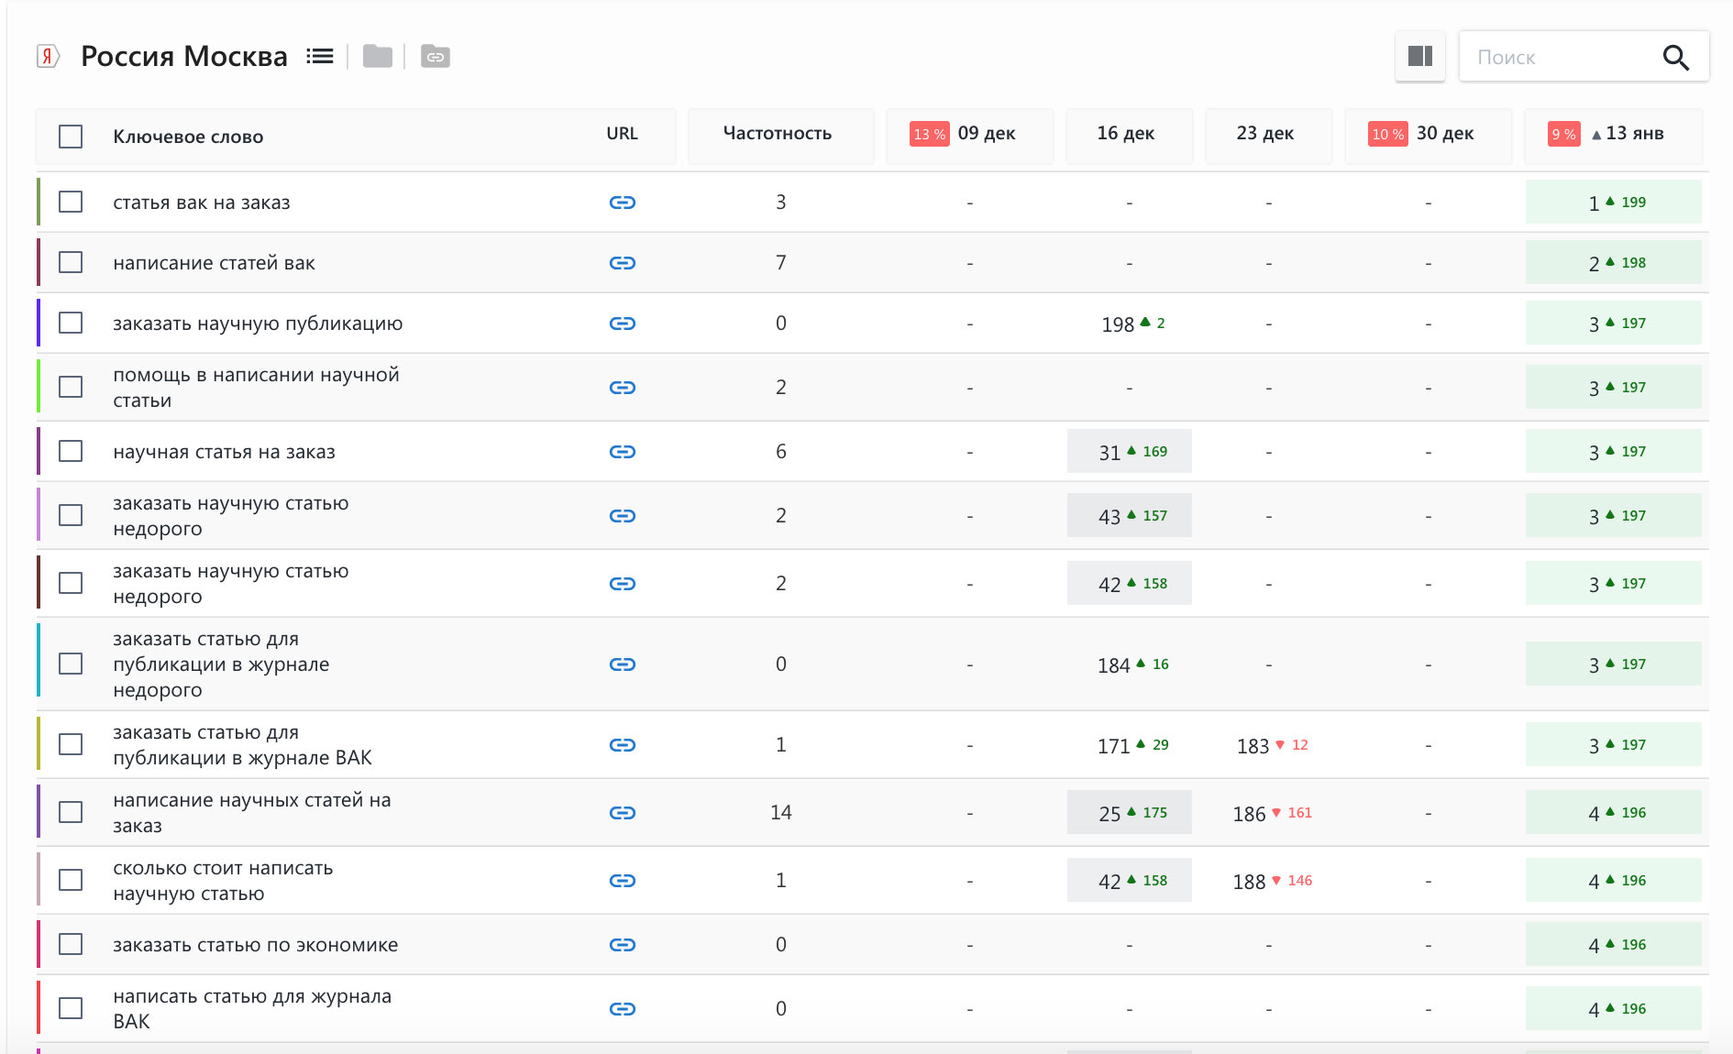
Task: Check the row заказать научную публикацию
Action: point(71,323)
